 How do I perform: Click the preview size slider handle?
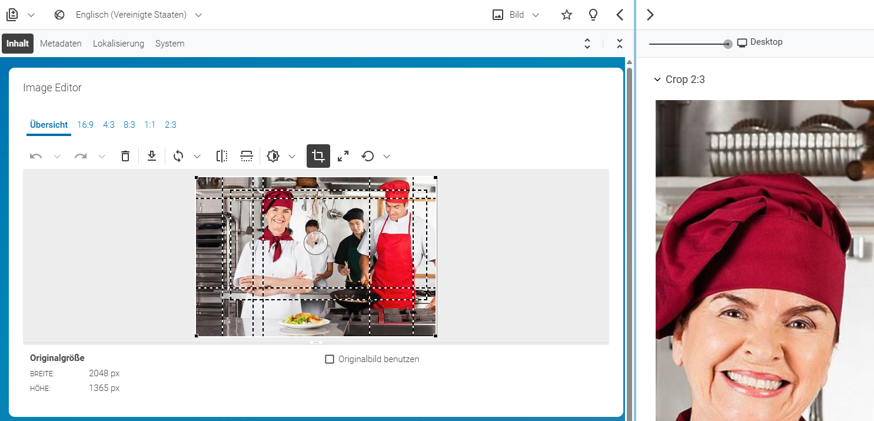[x=728, y=44]
